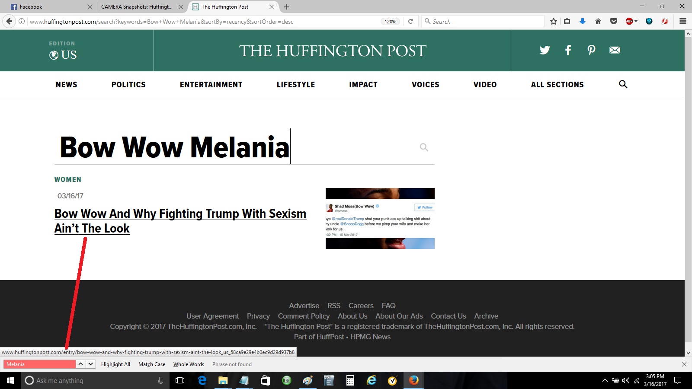Enable Whole Words in find bar
Screen dimensions: 692x389
[189, 364]
